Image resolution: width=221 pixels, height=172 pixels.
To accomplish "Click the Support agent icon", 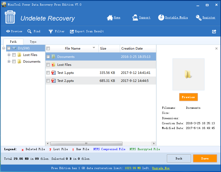I will [135, 18].
